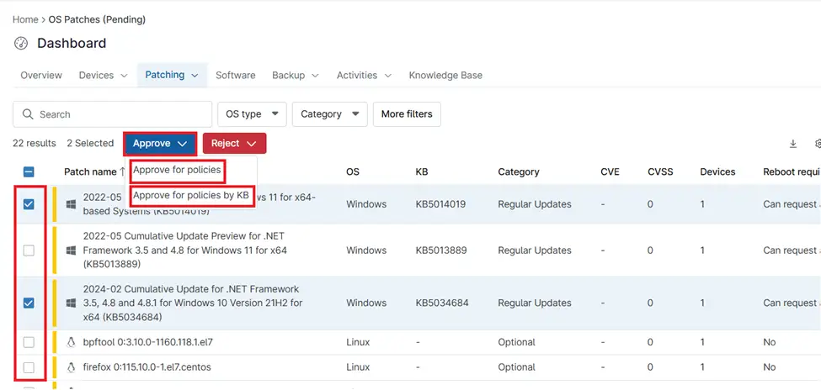The height and width of the screenshot is (390, 821).
Task: Click the More filters button
Action: point(407,114)
